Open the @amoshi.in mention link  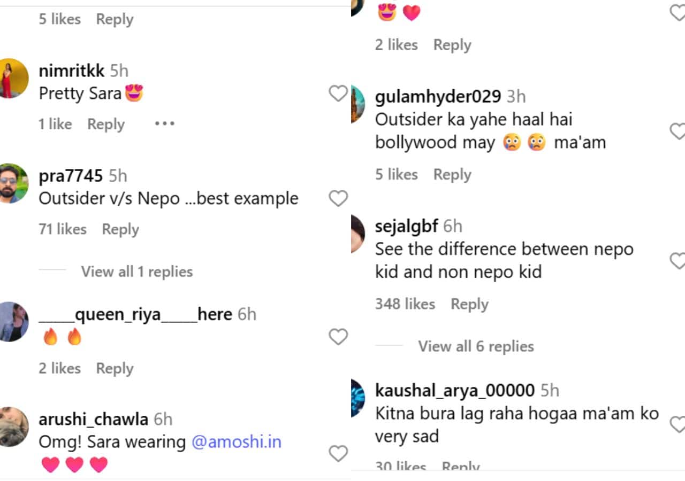coord(236,442)
